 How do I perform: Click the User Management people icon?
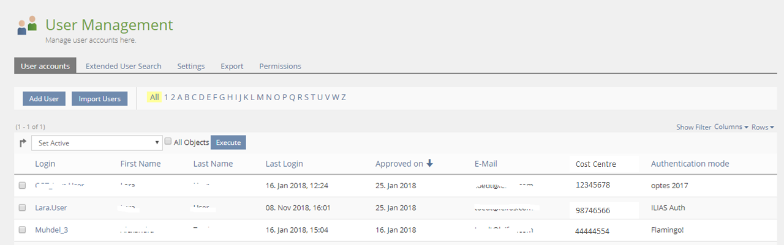tap(27, 26)
